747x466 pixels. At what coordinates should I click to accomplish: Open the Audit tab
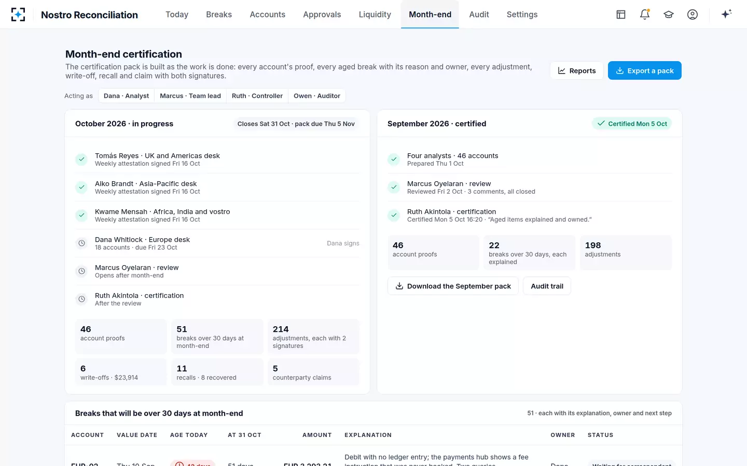(x=479, y=14)
